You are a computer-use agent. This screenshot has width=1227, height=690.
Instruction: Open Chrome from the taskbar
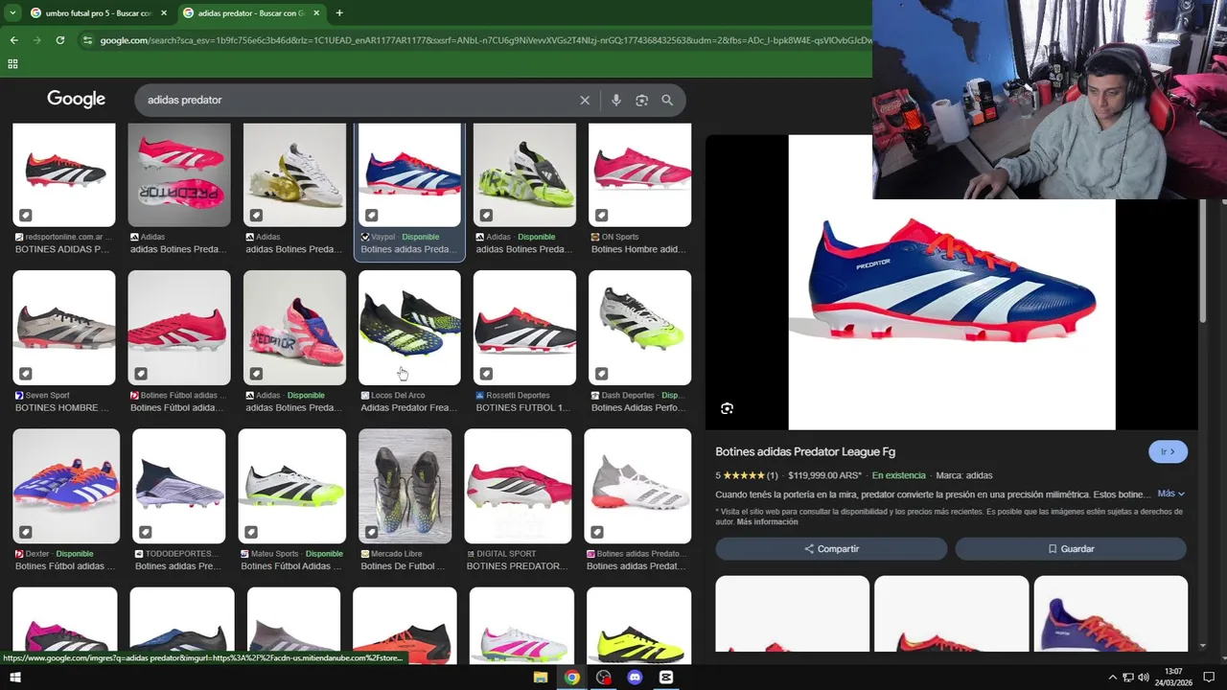point(572,678)
